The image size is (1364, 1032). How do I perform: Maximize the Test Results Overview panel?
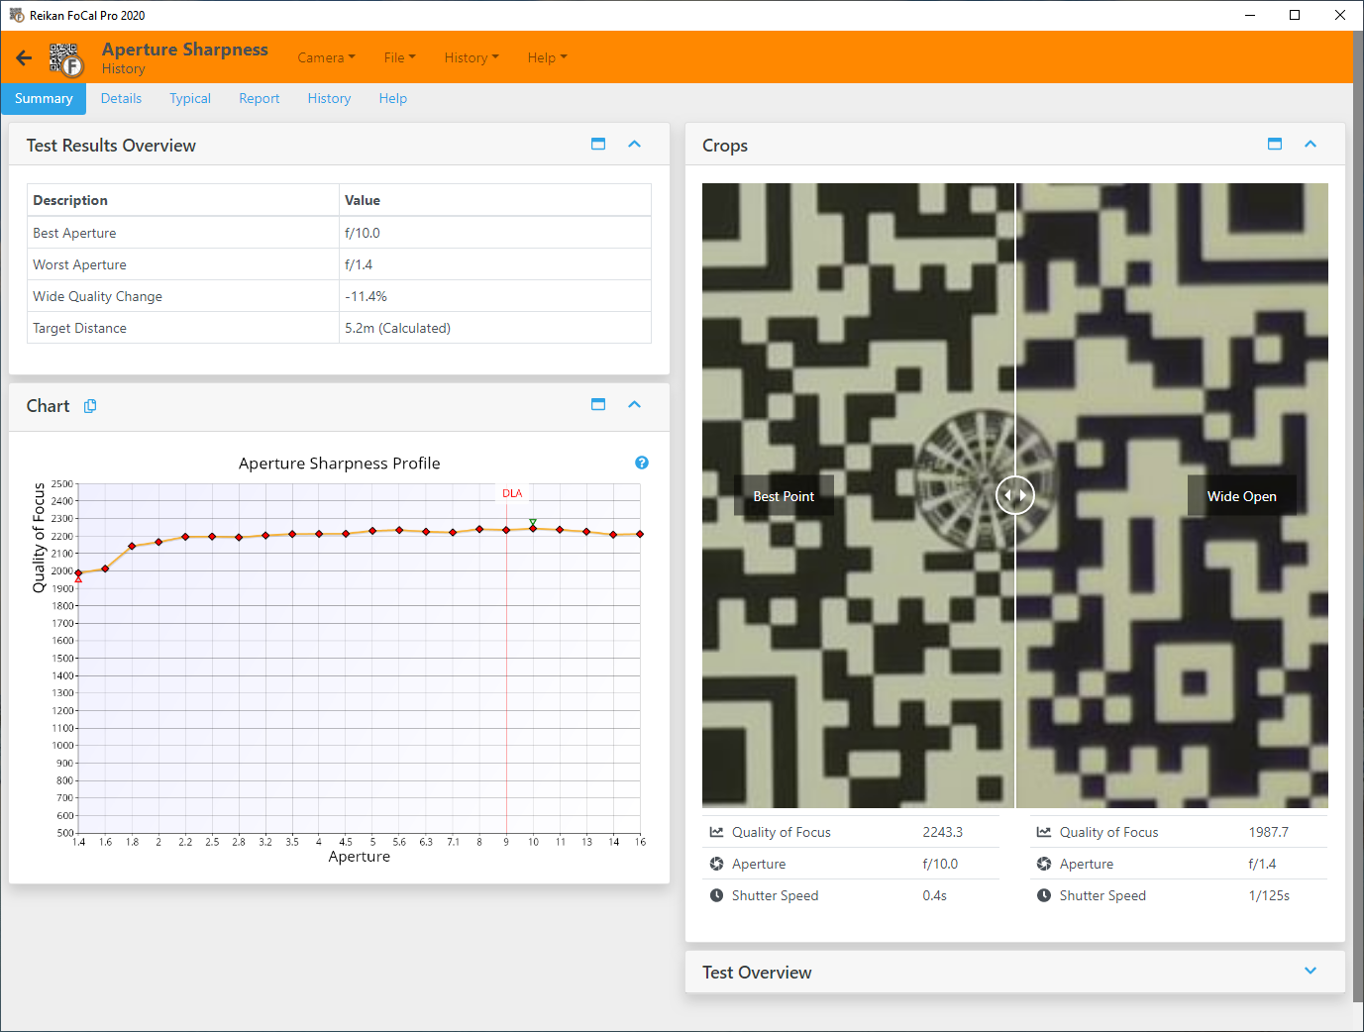click(598, 144)
